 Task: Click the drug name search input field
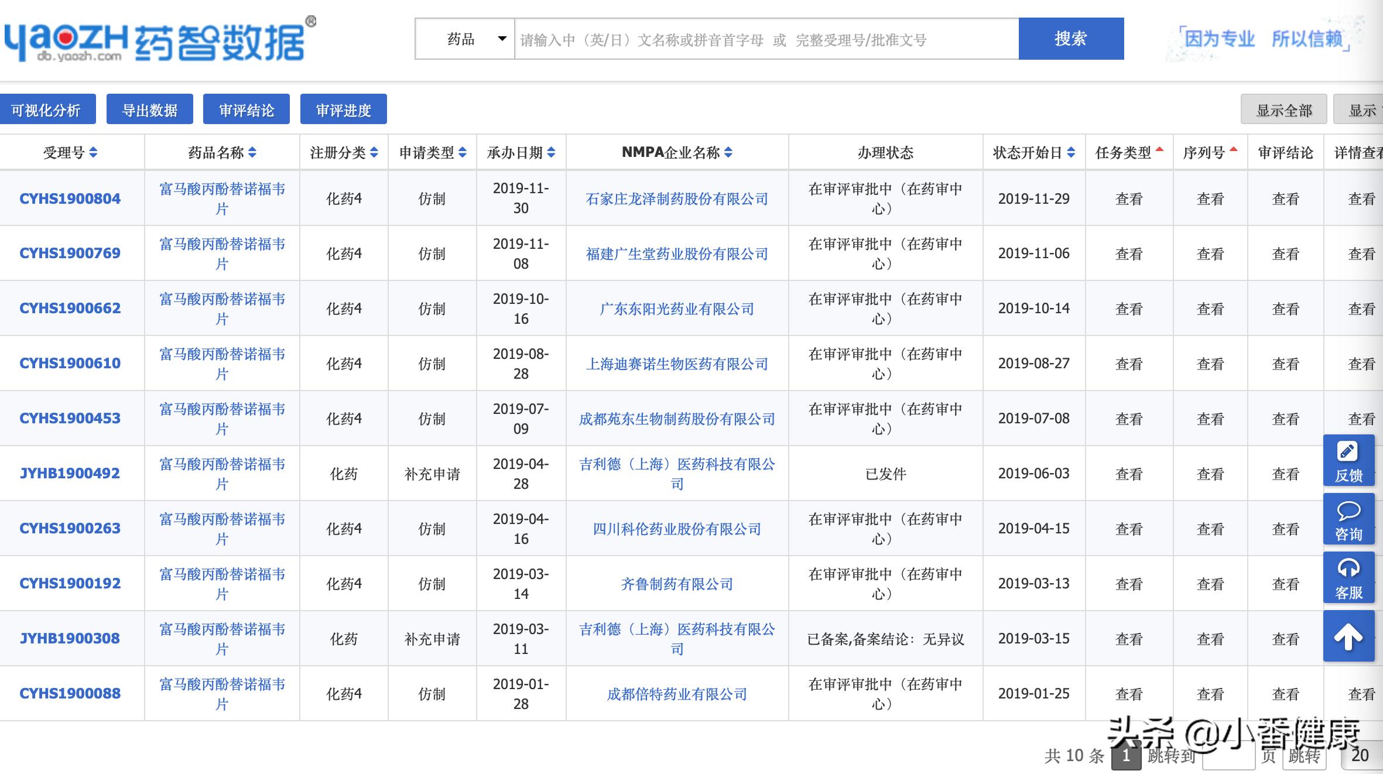(x=761, y=39)
